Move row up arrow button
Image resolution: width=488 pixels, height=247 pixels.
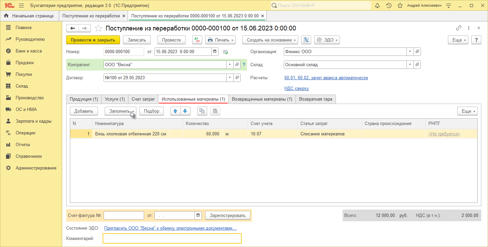[x=175, y=111]
